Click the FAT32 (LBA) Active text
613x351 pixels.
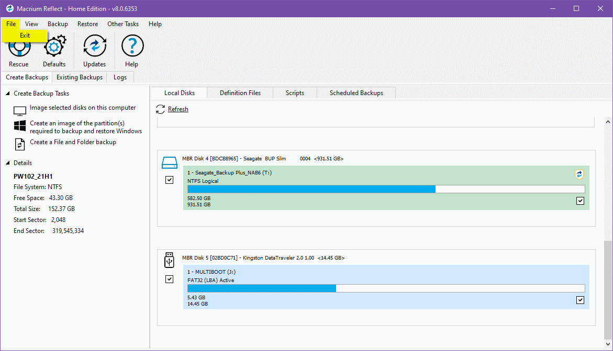[211, 280]
